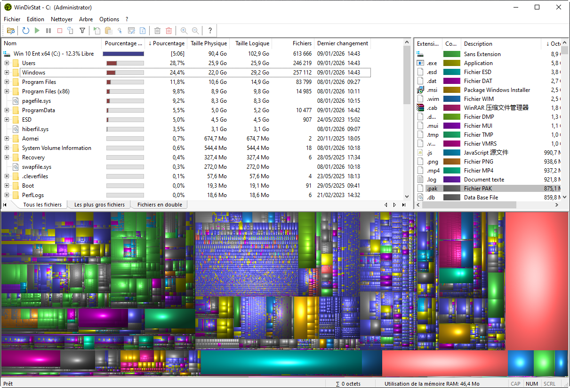Click the .log text file icon
This screenshot has width=570, height=388.
point(421,180)
